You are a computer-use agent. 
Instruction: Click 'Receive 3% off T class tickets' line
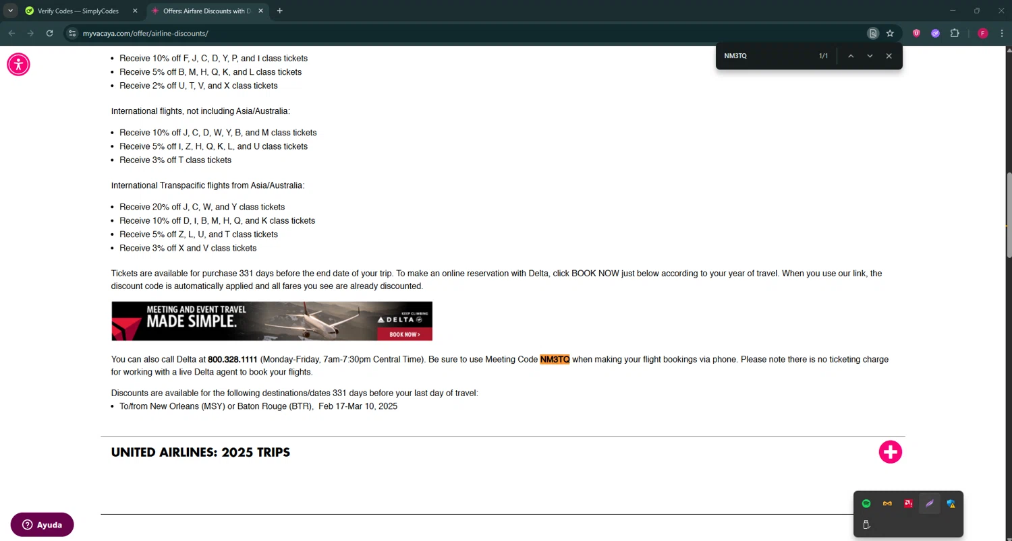[x=175, y=160]
